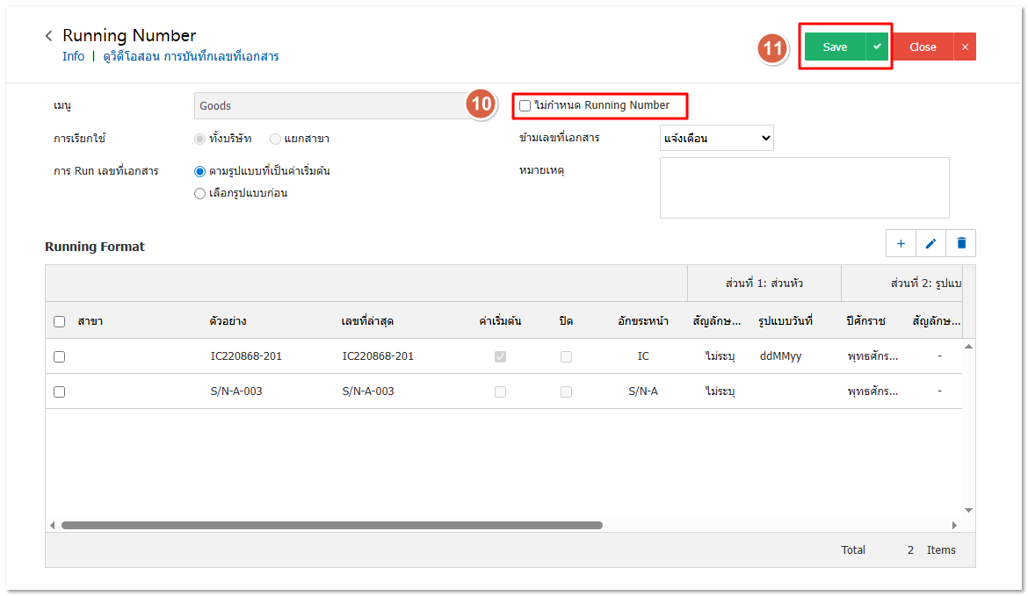Click the back arrow beside Running Number
1028x596 pixels.
(49, 36)
